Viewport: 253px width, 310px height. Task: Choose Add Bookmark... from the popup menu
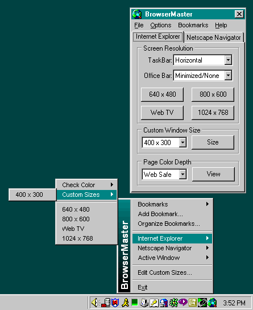[172, 214]
